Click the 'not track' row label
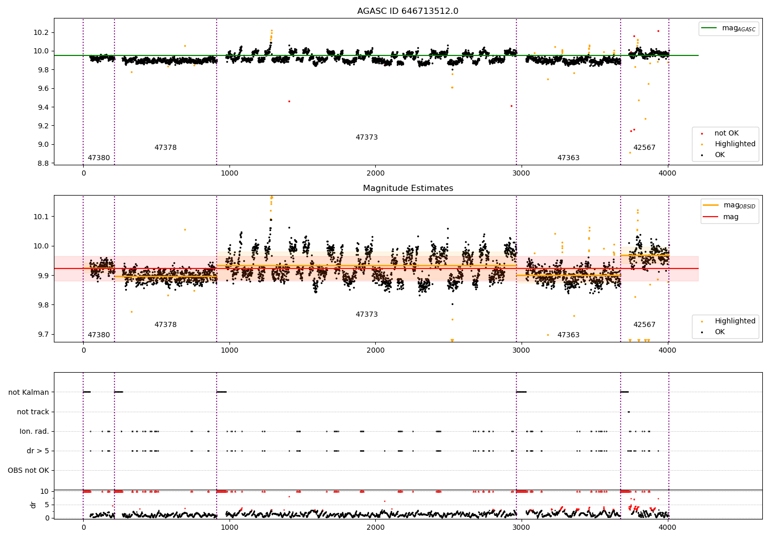This screenshot has height=539, width=770. click(33, 412)
